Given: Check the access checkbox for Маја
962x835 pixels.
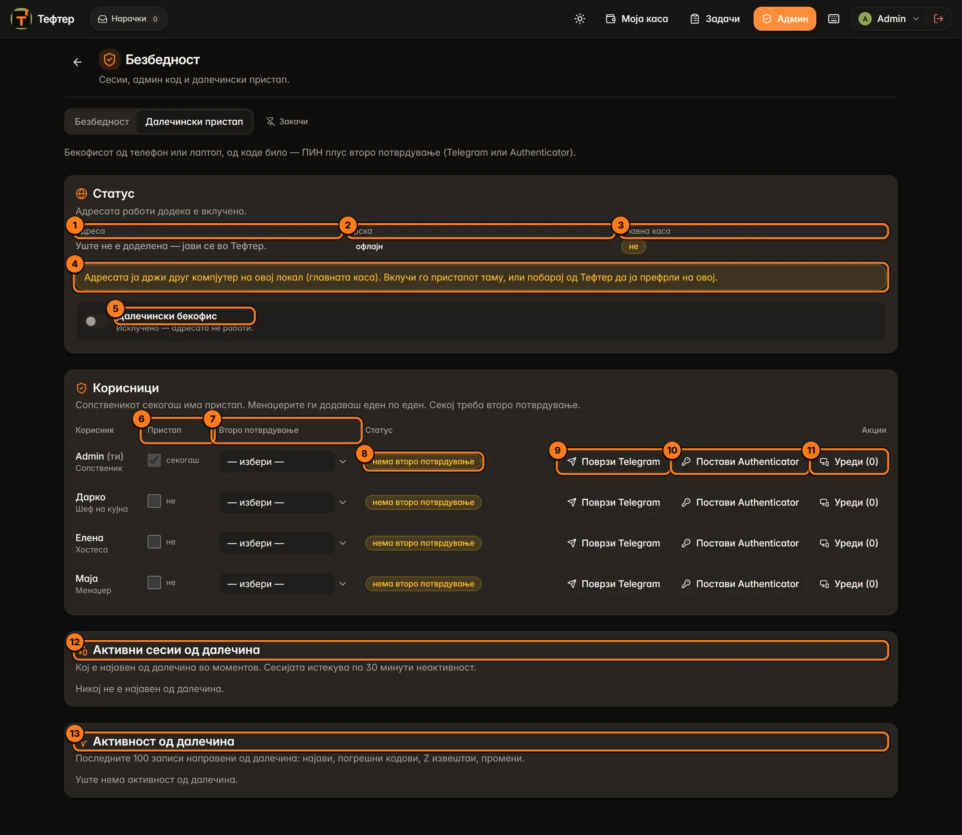Looking at the screenshot, I should (154, 583).
